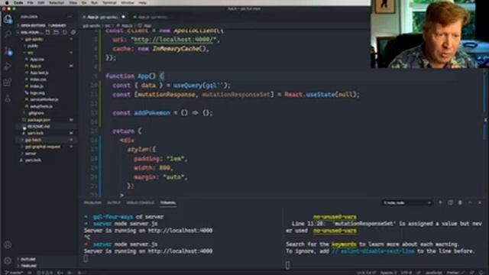Select the active App.js gql-apollo tab
Screen dimensions: 489x275
pos(104,17)
